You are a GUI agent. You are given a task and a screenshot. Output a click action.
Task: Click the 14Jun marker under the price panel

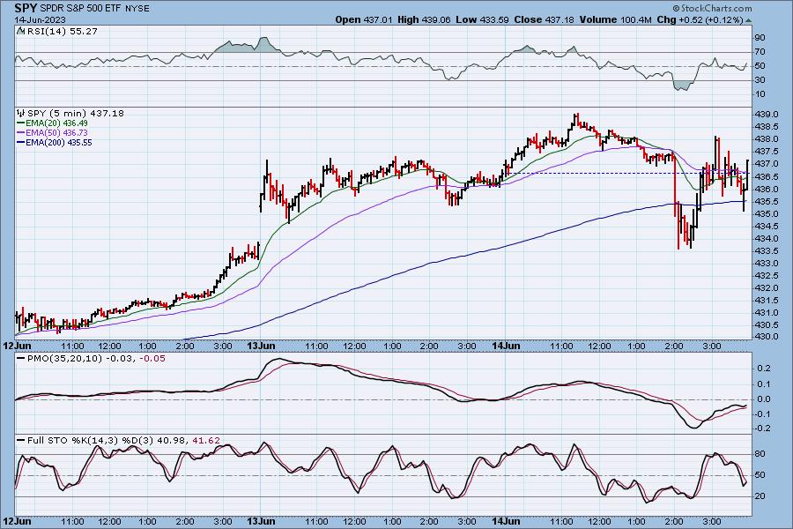click(x=507, y=346)
